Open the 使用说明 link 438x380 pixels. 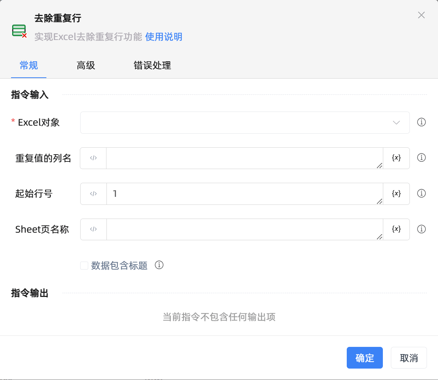click(x=163, y=37)
